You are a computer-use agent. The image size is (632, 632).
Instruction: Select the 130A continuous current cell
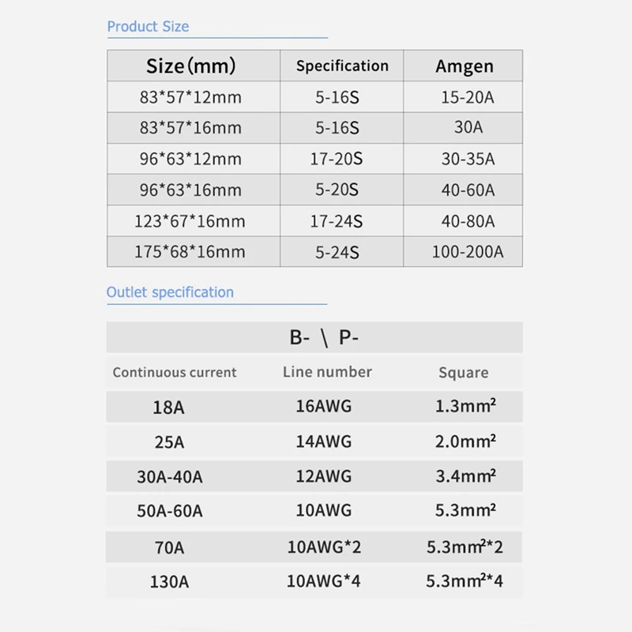[168, 583]
